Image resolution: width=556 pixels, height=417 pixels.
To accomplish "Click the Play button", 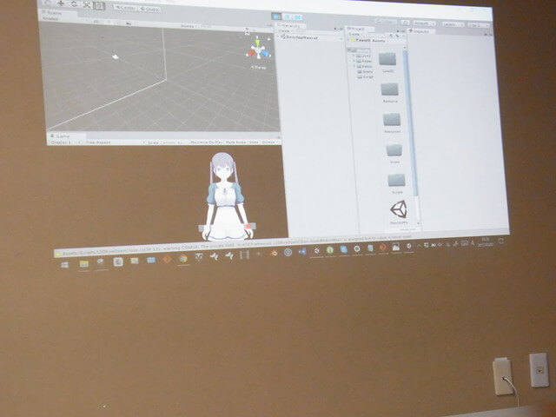I will coord(276,17).
